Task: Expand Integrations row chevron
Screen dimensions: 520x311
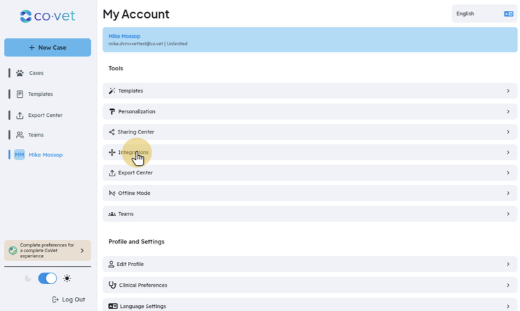Action: (508, 153)
